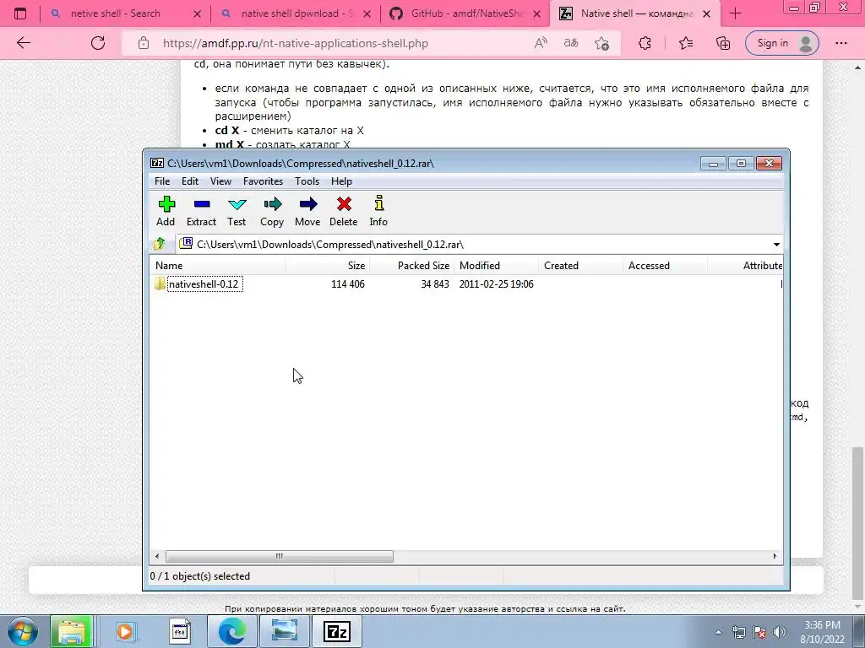Click the horizontal scrollbar thumb in 7-Zip
865x648 pixels.
coord(279,556)
